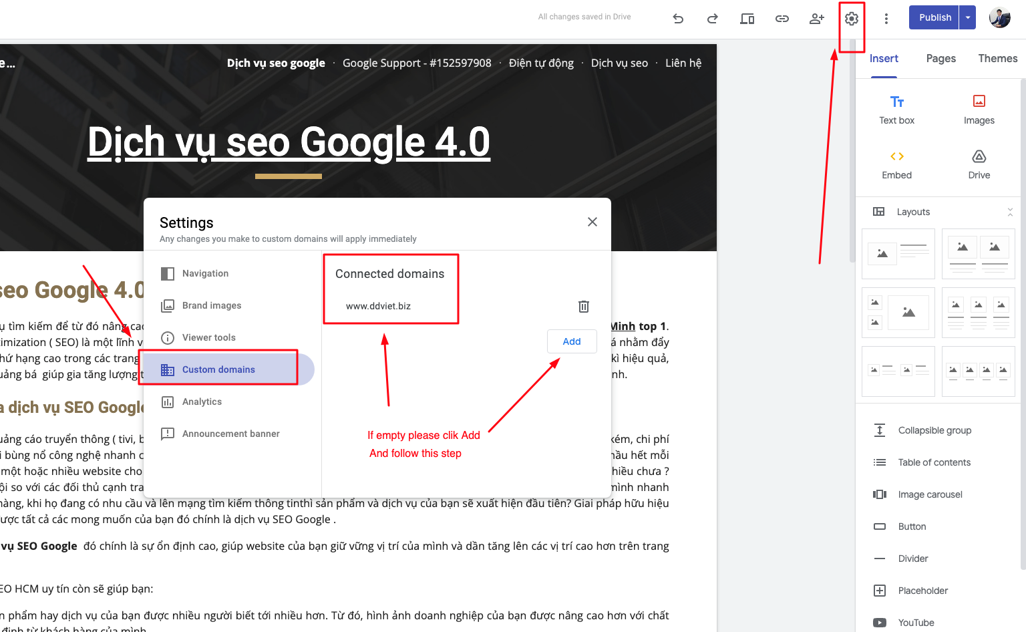
Task: Choose the four-image column layout
Action: coord(979,371)
